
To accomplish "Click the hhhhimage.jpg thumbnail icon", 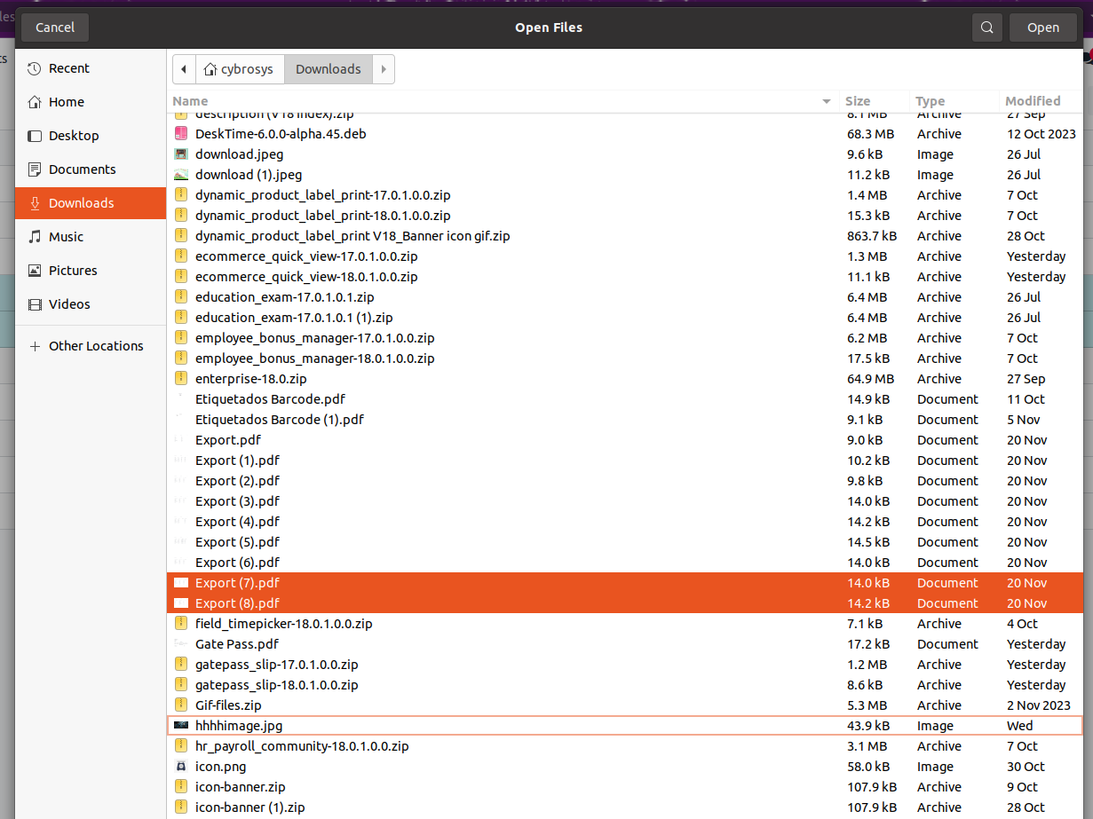I will coord(181,726).
